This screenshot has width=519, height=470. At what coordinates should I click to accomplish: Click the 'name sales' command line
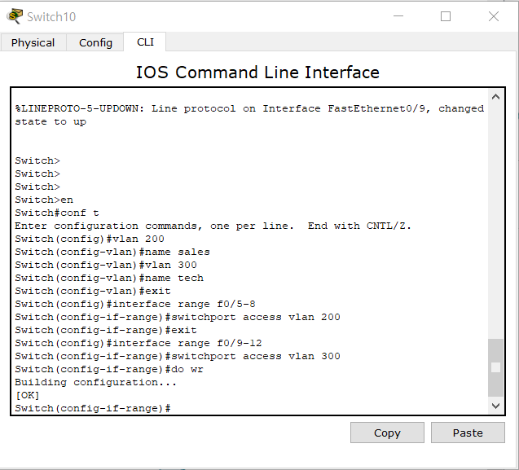[x=112, y=252]
